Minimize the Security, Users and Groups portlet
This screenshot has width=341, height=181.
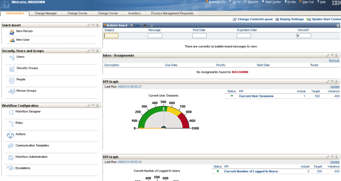93,50
